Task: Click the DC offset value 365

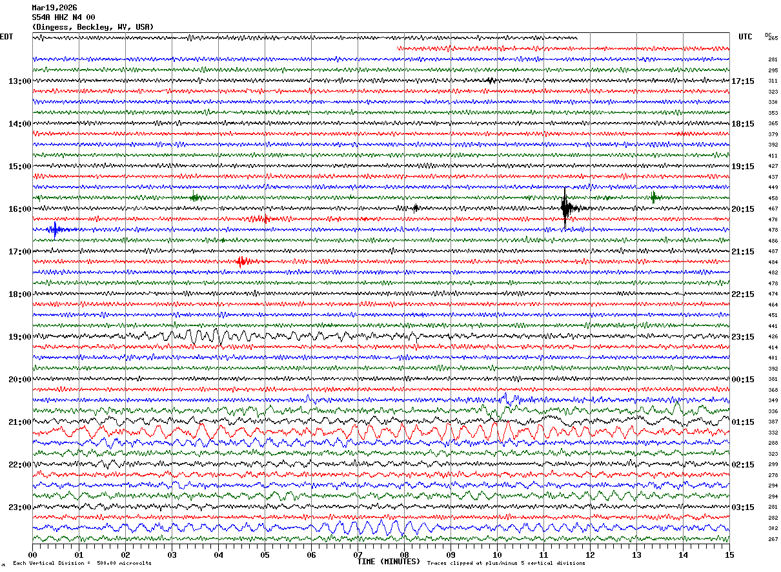Action: (x=773, y=123)
